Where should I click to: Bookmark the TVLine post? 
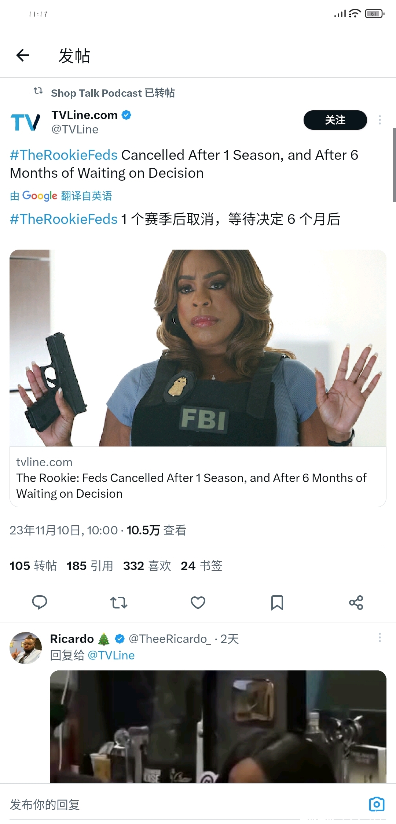click(277, 603)
